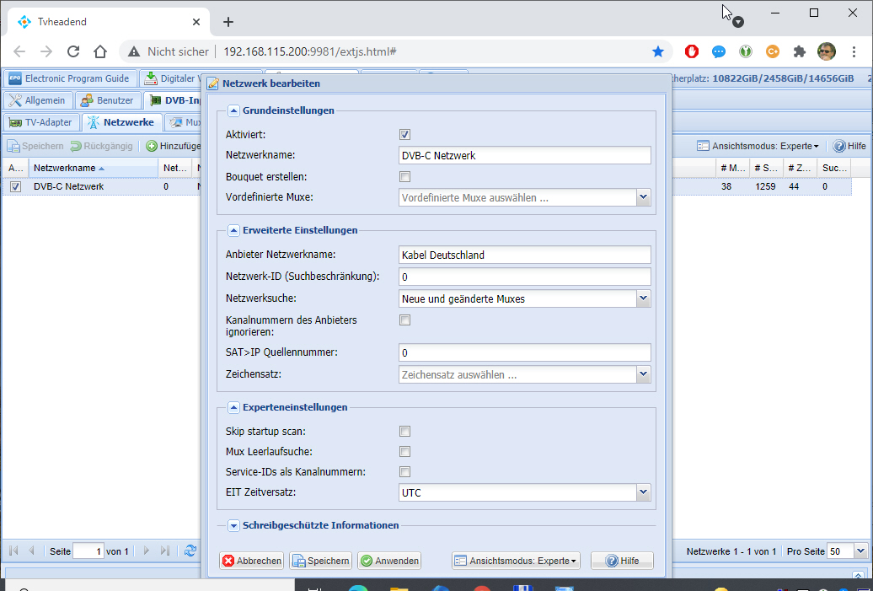
Task: Open Ansichtsmodus: Experte dropdown in dialog
Action: [x=516, y=561]
